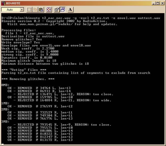Click '*** Removing glitches. ***' line
The width and height of the screenshot is (166, 146).
28,79
